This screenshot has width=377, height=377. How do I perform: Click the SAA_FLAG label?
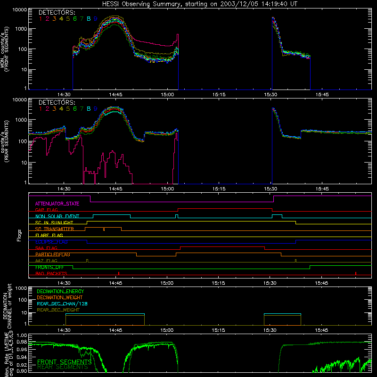46,248
